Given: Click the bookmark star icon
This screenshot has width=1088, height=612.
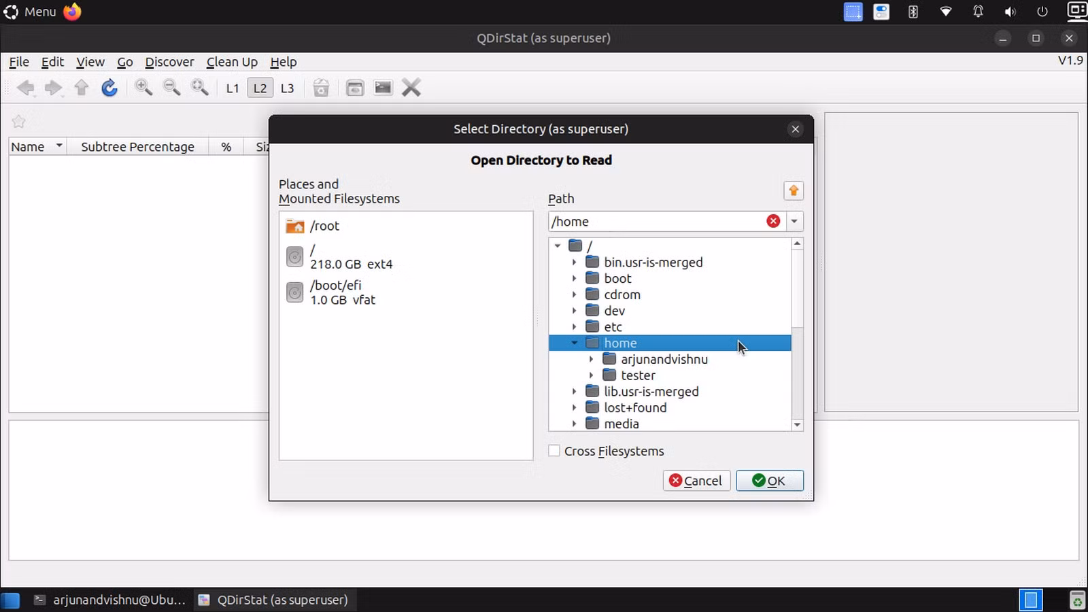Looking at the screenshot, I should pyautogui.click(x=18, y=122).
